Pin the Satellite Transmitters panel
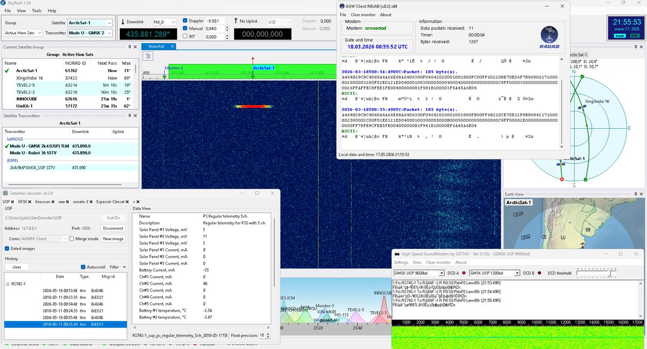Image resolution: width=647 pixels, height=349 pixels. (129, 115)
